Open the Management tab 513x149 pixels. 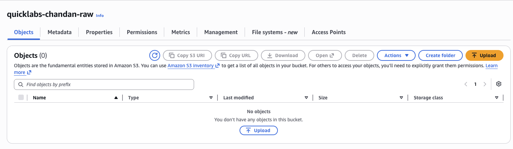[x=221, y=32]
